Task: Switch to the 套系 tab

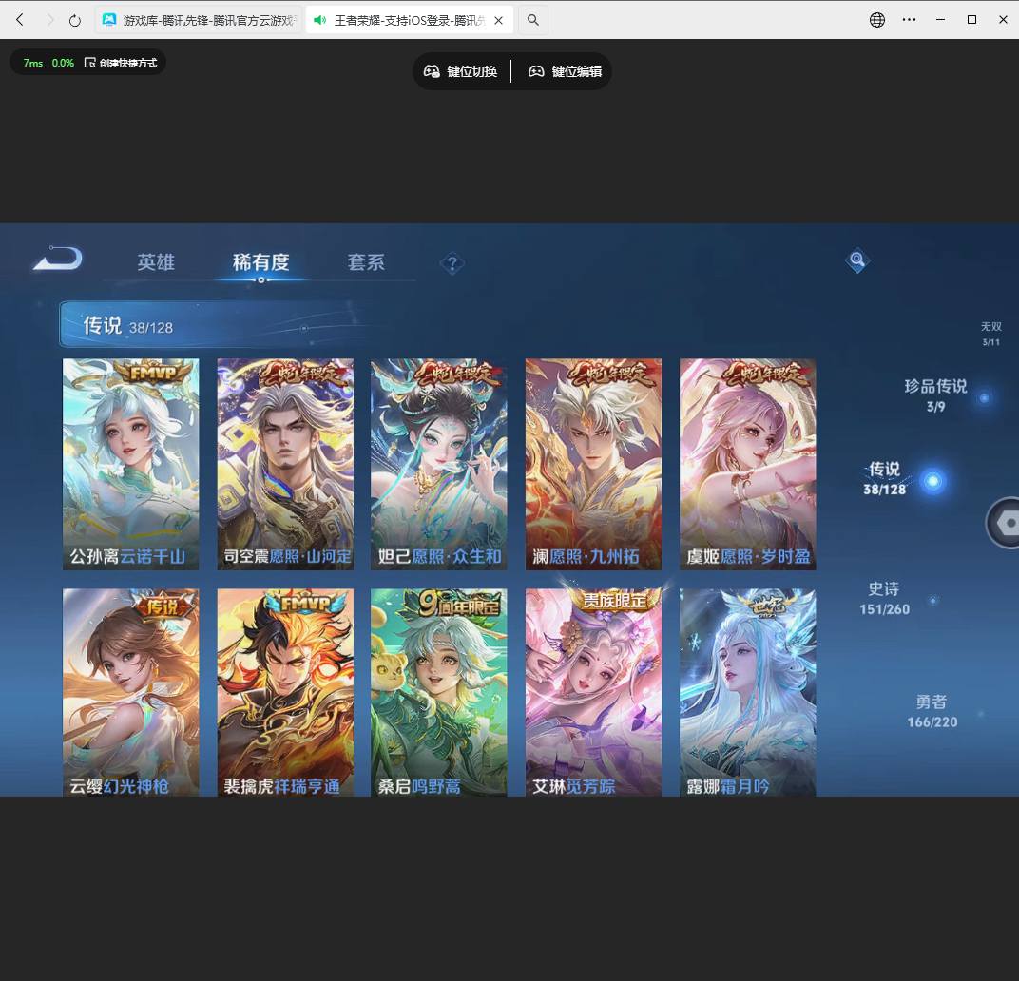Action: (x=366, y=262)
